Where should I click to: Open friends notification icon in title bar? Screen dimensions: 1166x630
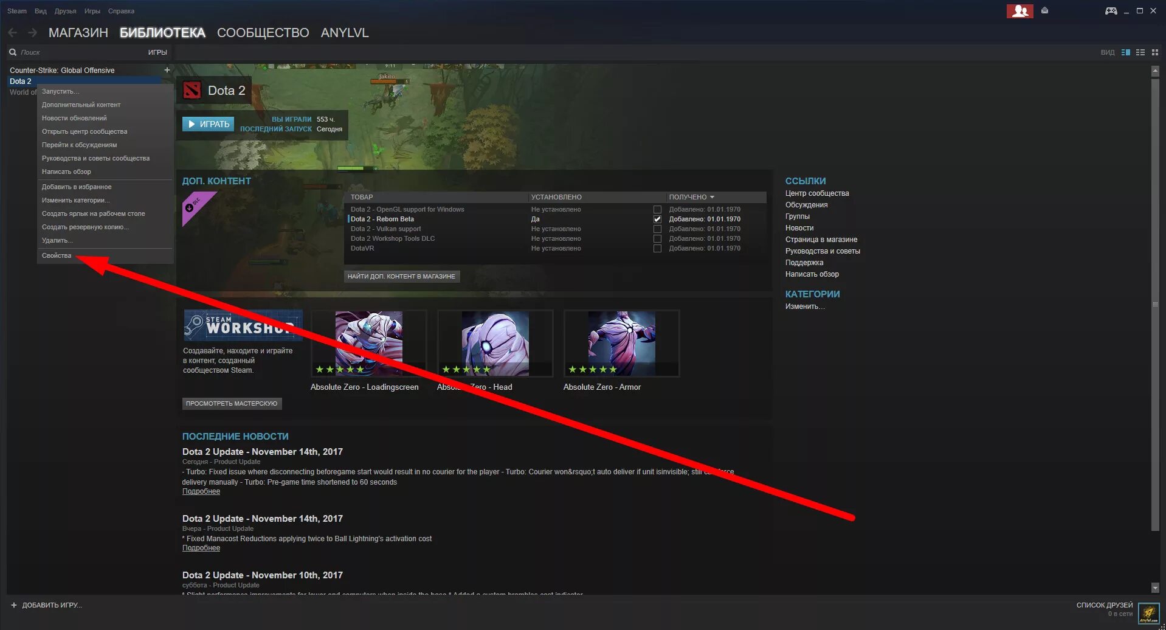point(1019,11)
